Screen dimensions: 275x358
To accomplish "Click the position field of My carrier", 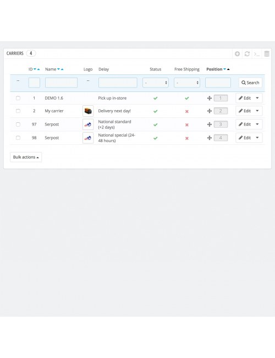I will point(221,111).
